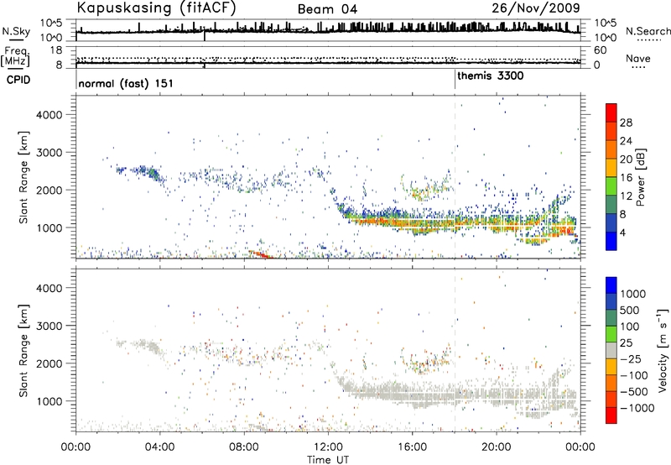Click the "4" tick on Power colorbar

tap(622, 232)
